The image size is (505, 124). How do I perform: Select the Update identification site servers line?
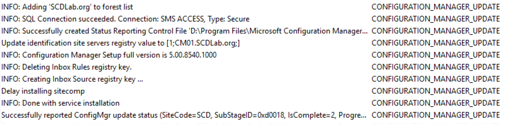click(121, 43)
